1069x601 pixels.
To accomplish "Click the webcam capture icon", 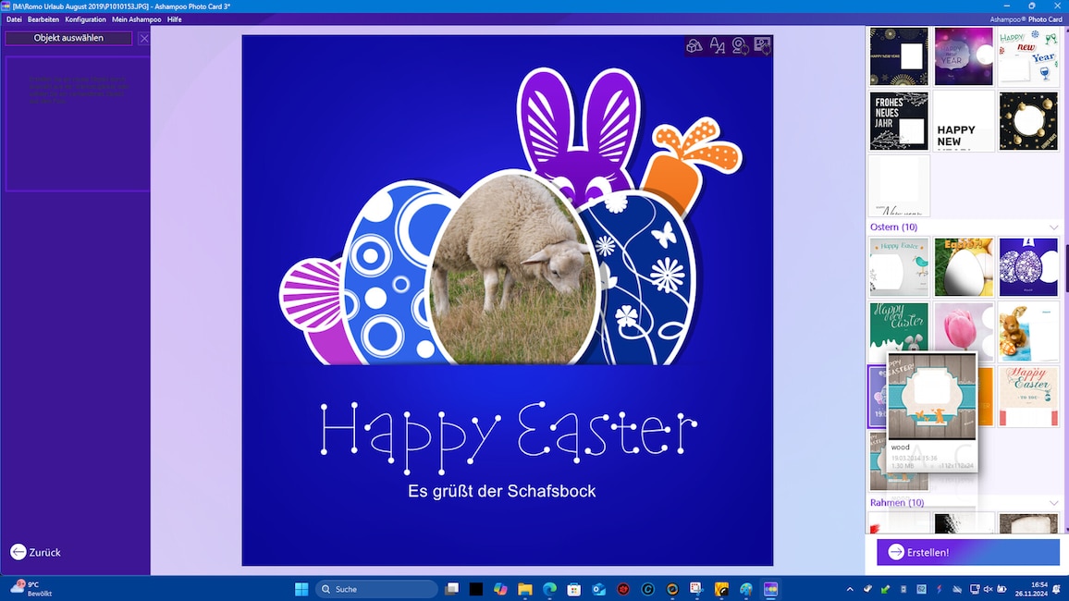I will point(740,46).
